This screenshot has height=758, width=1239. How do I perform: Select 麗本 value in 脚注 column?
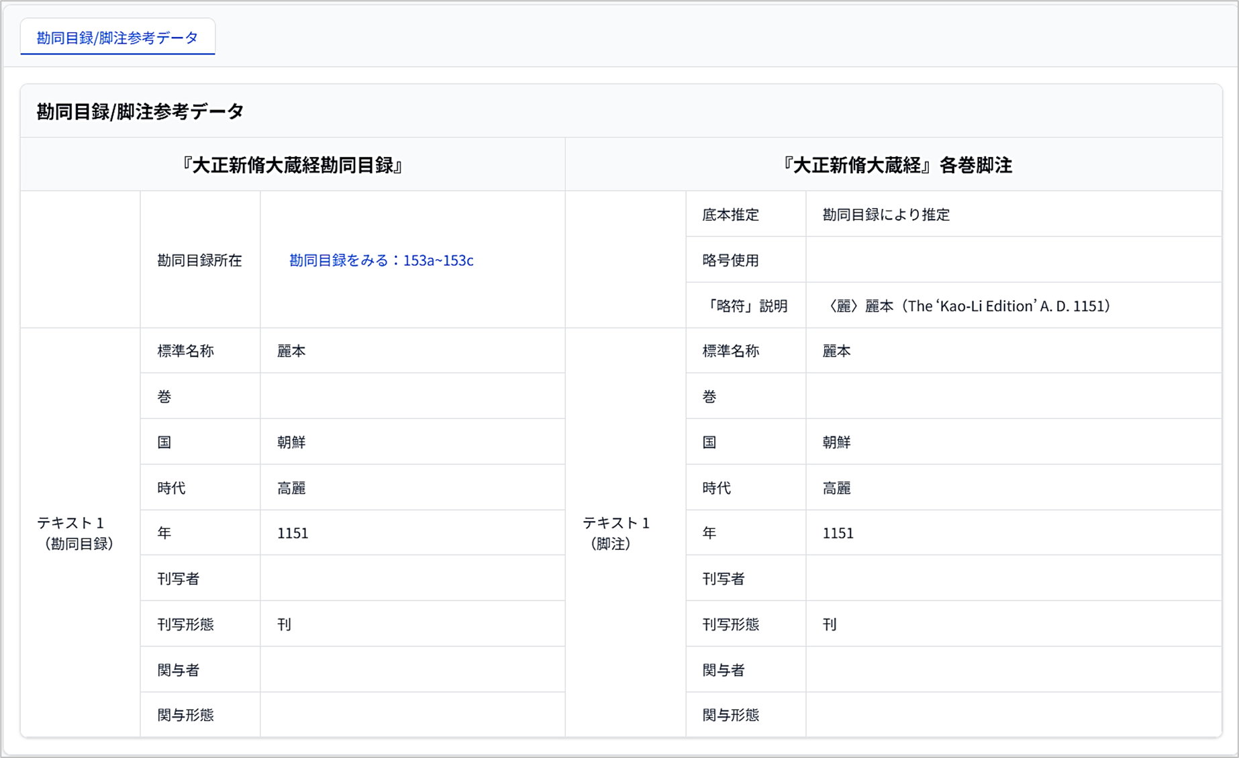pos(836,351)
